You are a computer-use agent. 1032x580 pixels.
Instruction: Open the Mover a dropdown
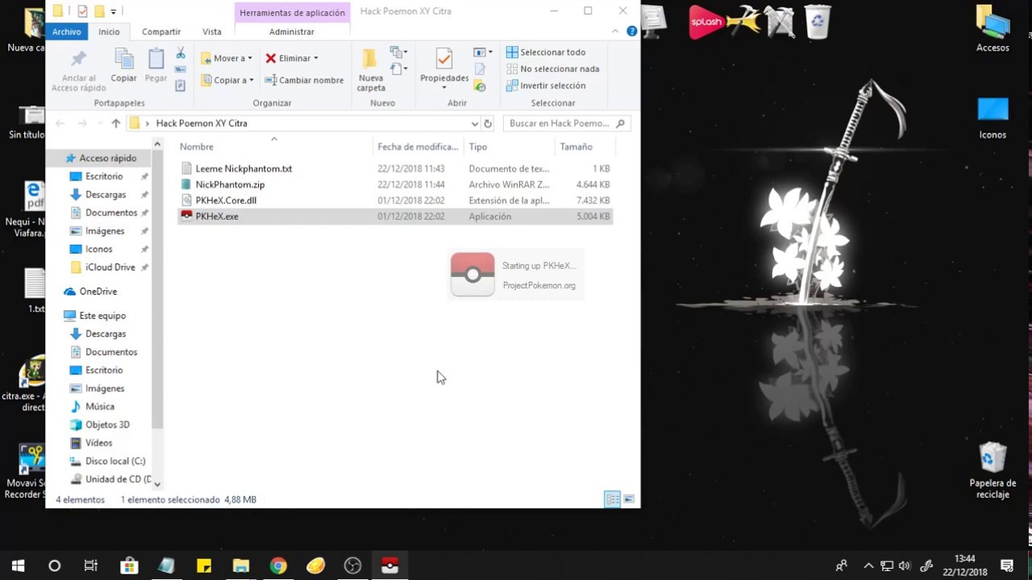point(227,58)
